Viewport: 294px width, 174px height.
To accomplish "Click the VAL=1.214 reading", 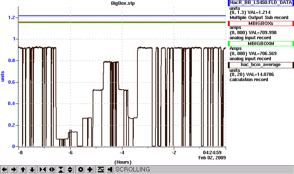I will pos(259,12).
